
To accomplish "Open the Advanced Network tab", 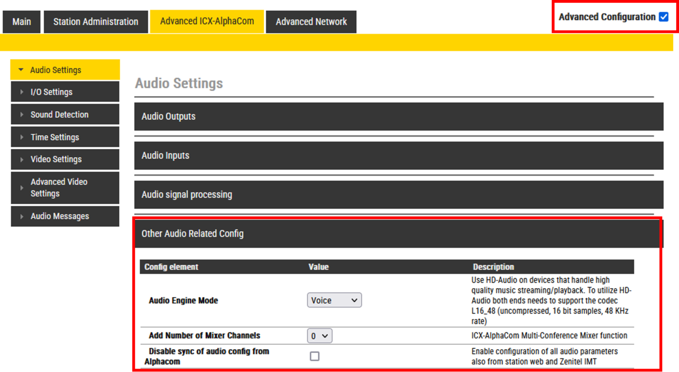I will click(x=311, y=21).
